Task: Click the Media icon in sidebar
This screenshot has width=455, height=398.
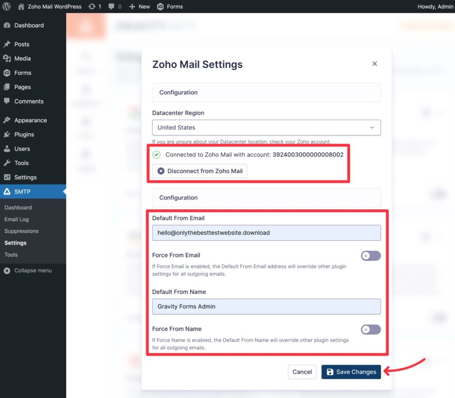Action: (x=7, y=58)
